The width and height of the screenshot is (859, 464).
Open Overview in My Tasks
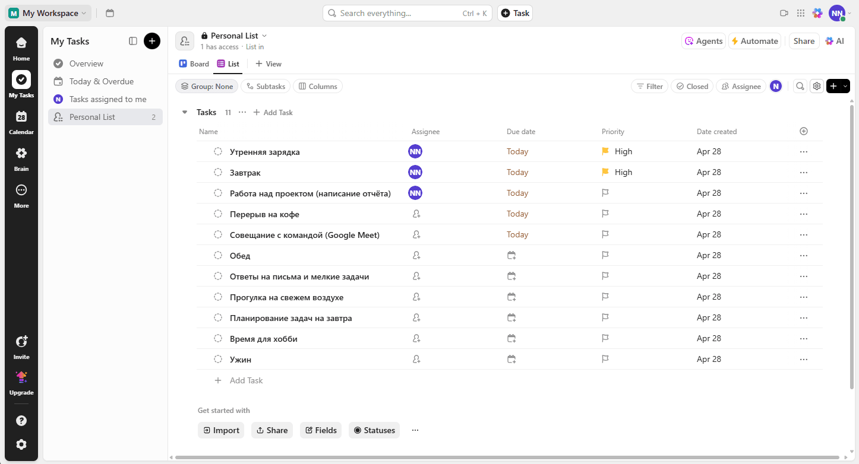point(105,63)
